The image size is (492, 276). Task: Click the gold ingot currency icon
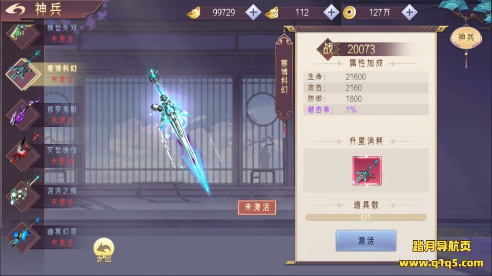[194, 12]
